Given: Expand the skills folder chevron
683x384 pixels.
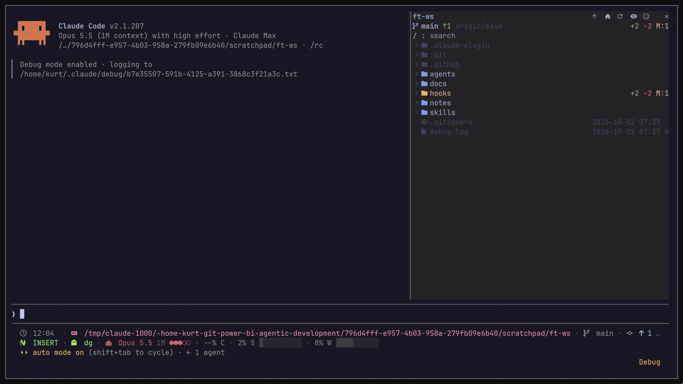Looking at the screenshot, I should click(x=416, y=113).
